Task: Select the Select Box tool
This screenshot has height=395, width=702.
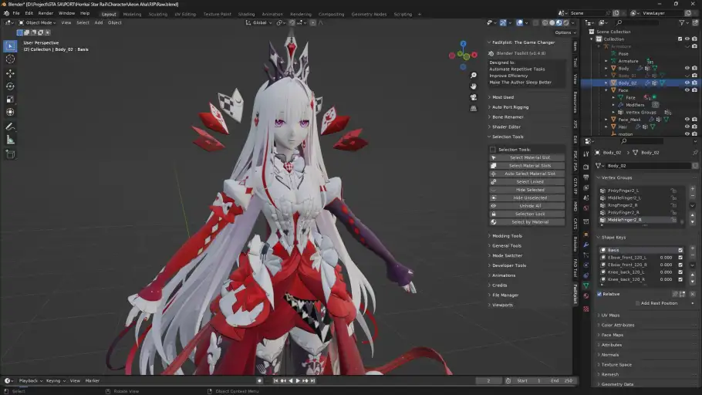Action: click(x=10, y=46)
